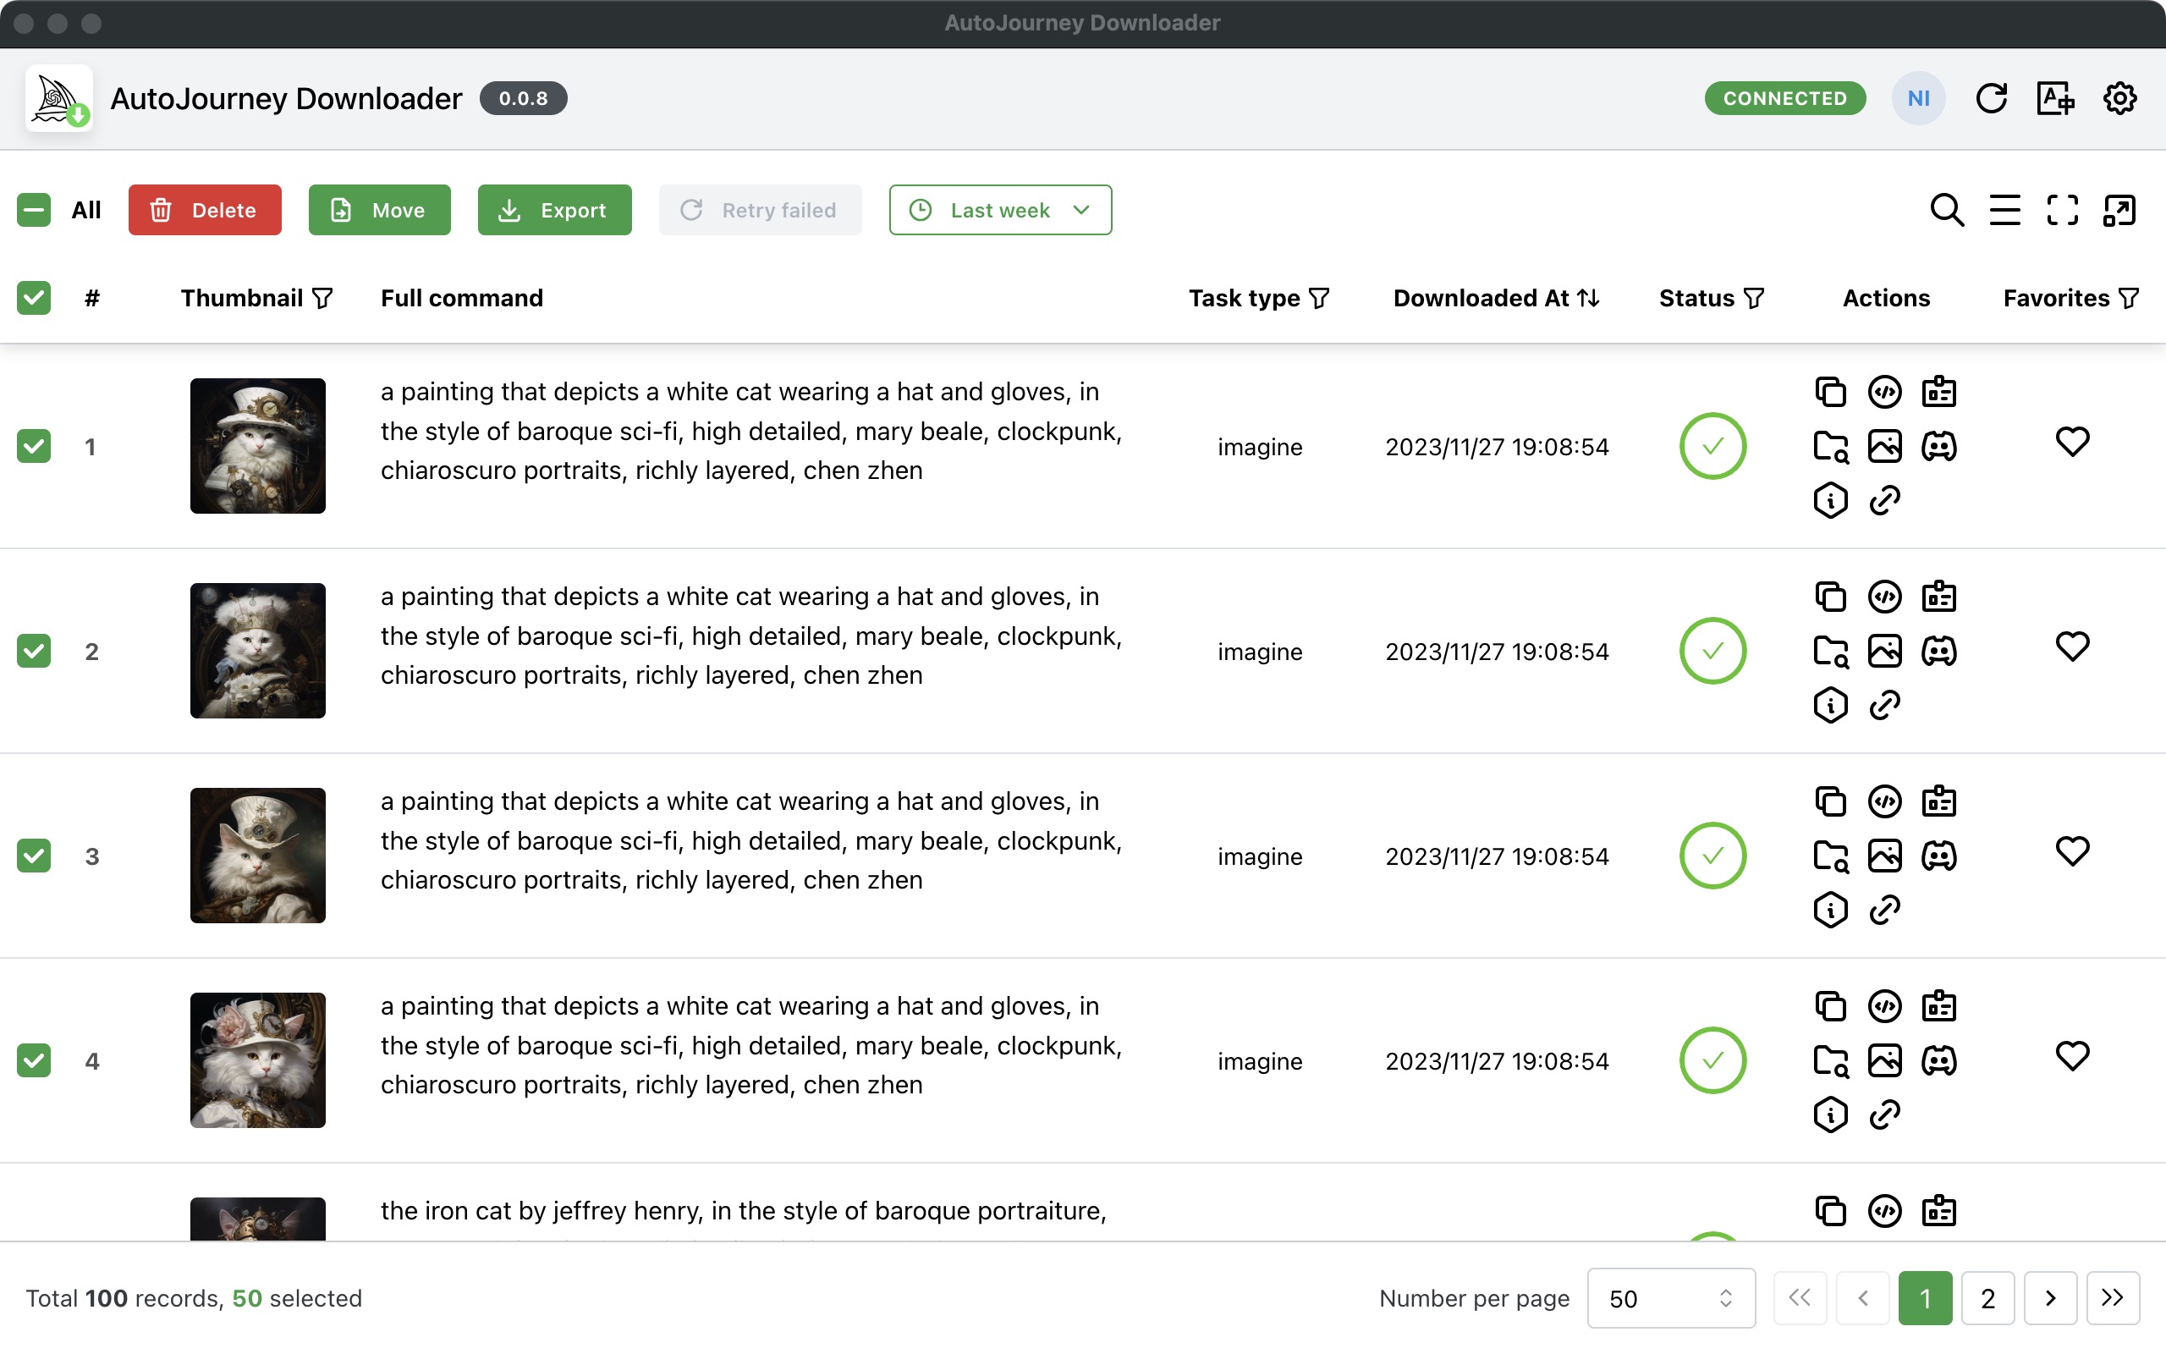Open image icon in row 4 actions

click(x=1884, y=1061)
